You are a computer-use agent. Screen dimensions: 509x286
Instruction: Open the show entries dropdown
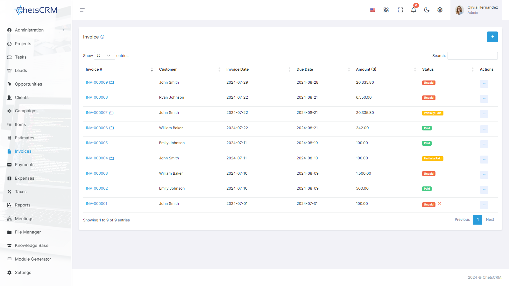pos(104,56)
